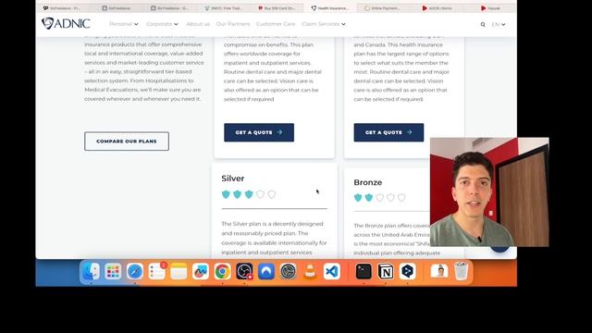Viewport: 592px width, 333px height.
Task: Get a quote for the worldwide coverage plan
Action: pos(259,132)
